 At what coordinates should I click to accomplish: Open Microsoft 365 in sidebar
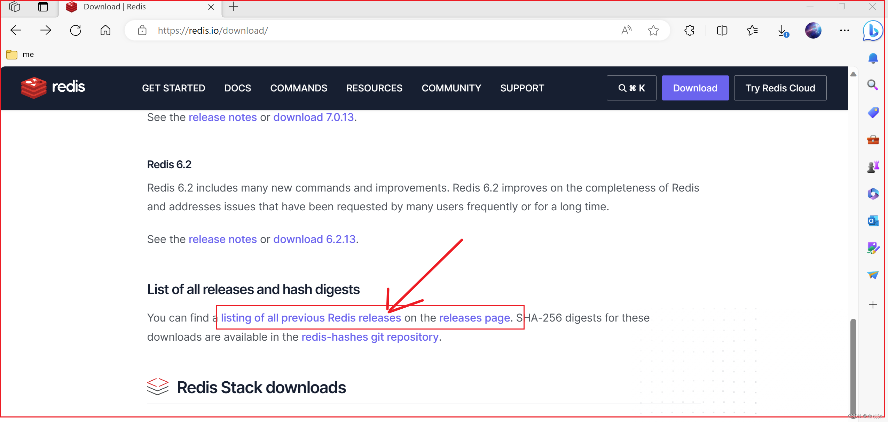pos(873,194)
